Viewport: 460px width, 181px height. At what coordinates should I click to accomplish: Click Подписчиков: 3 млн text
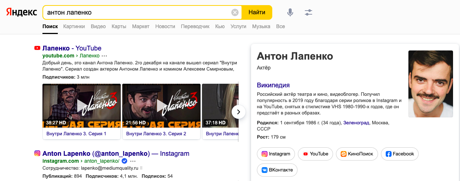click(66, 77)
